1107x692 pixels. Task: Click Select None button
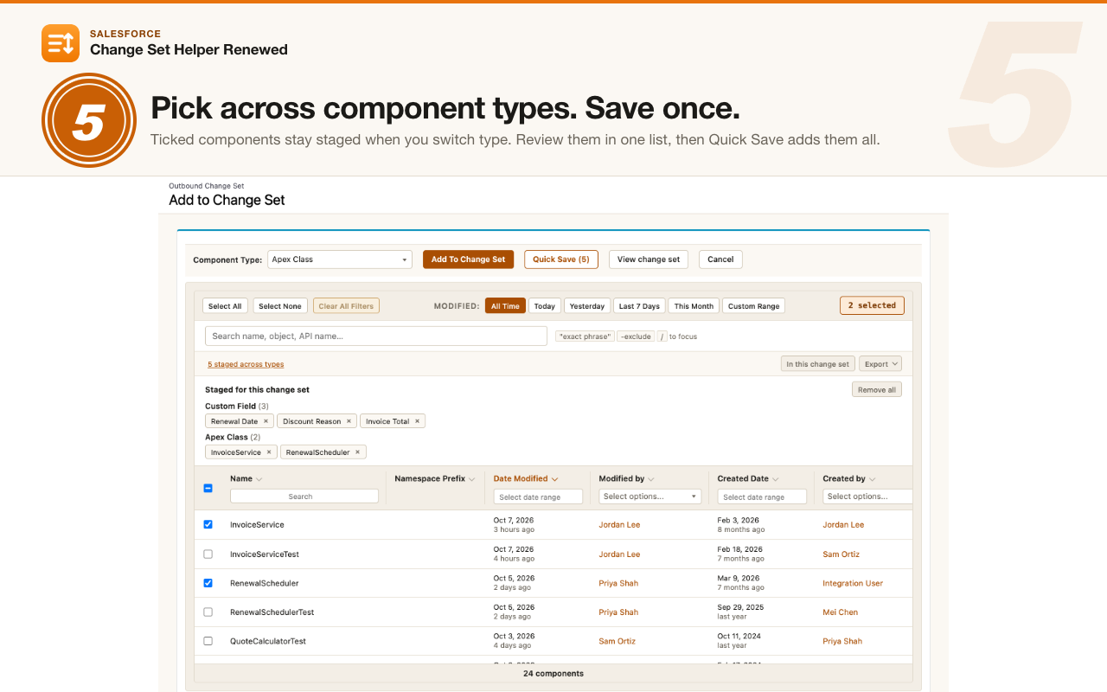click(x=280, y=306)
